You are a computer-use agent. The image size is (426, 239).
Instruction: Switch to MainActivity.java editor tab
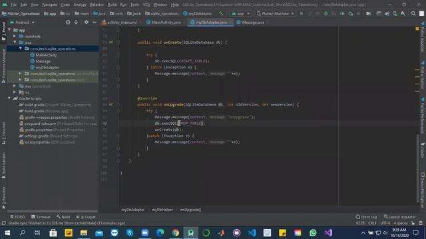click(164, 22)
